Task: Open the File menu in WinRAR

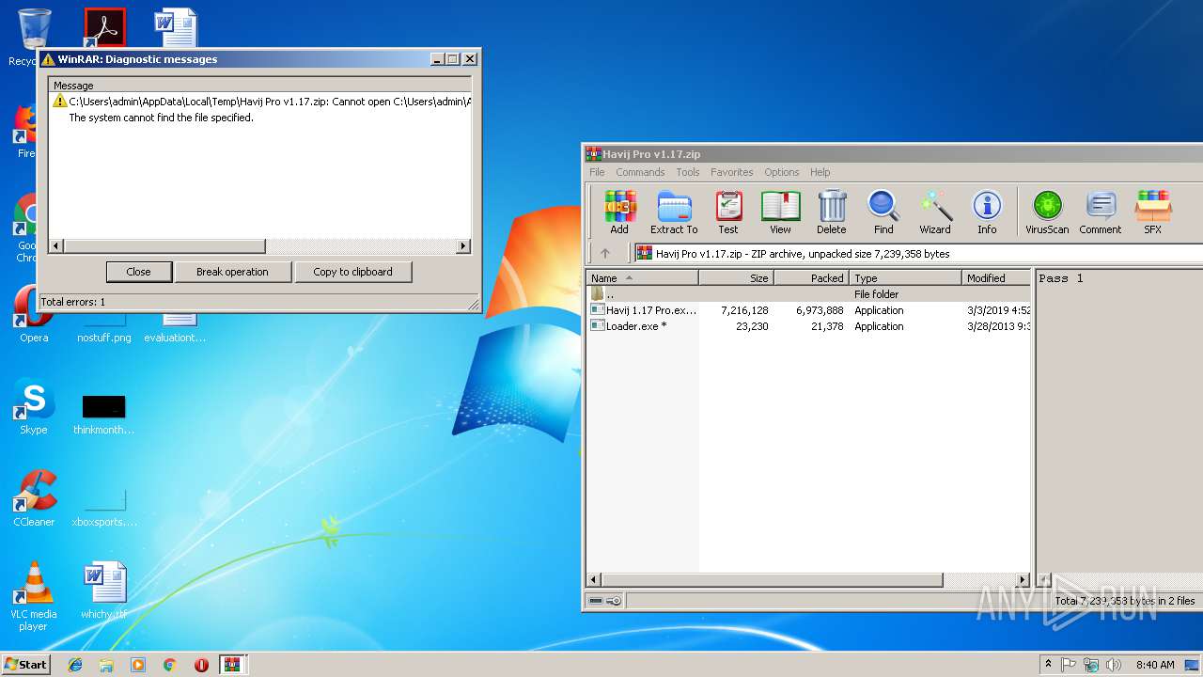Action: [597, 172]
